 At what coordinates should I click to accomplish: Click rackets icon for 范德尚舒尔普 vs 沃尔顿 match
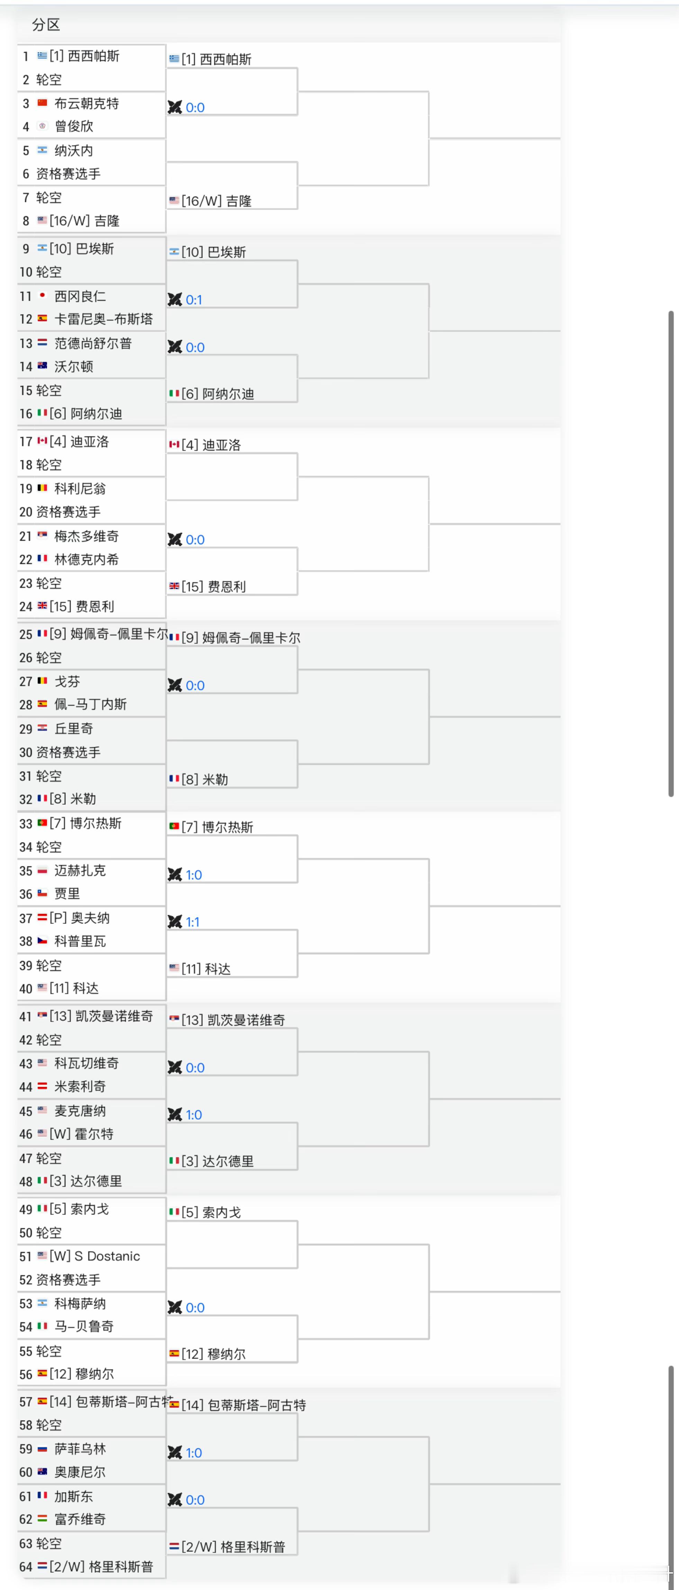tap(175, 347)
